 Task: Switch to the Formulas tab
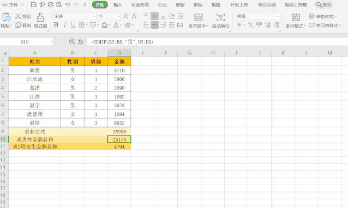[162, 5]
